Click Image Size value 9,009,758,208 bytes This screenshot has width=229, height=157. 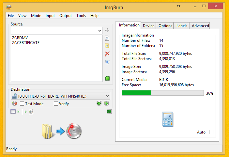(x=176, y=67)
